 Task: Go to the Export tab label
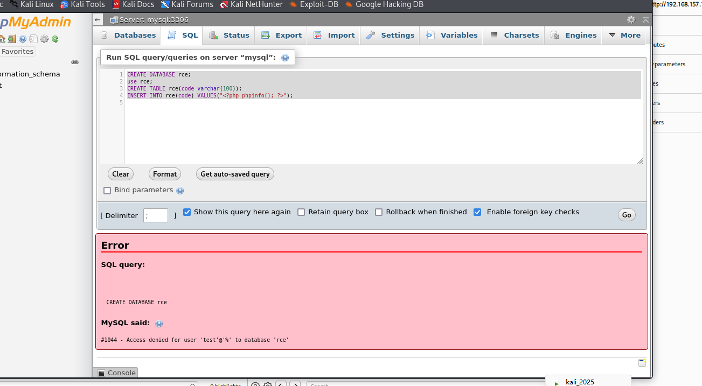[289, 36]
